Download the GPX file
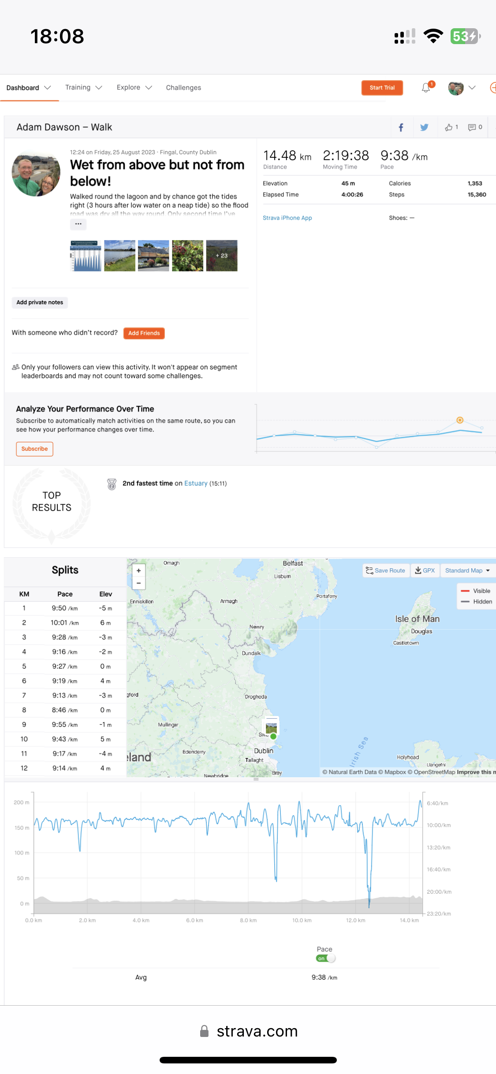496x1074 pixels. click(x=425, y=571)
